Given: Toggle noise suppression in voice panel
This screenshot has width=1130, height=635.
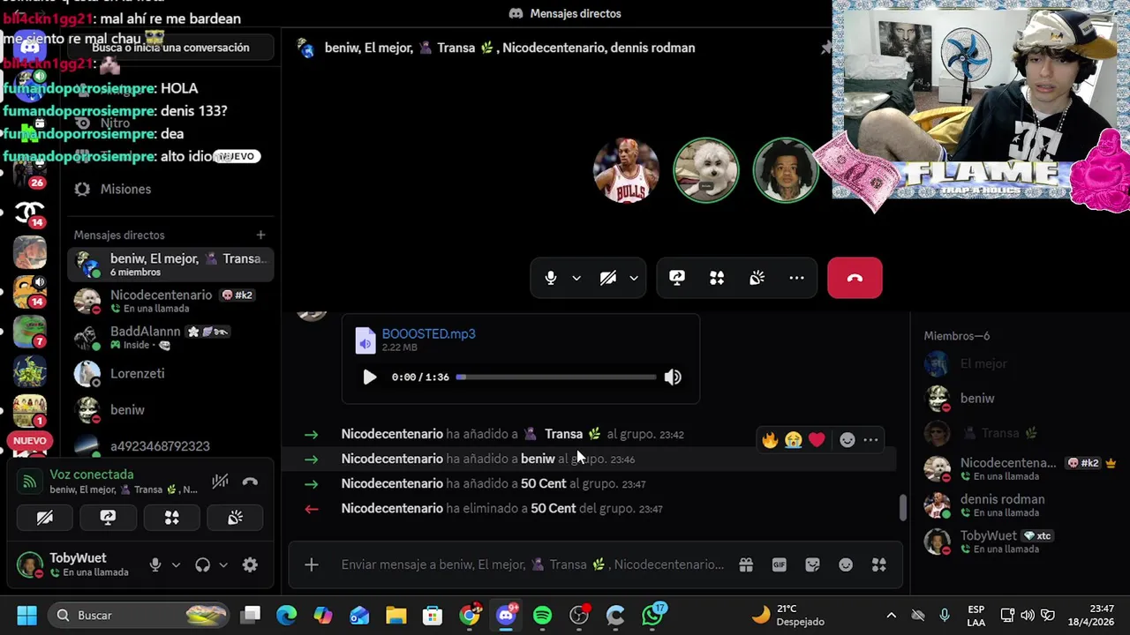Looking at the screenshot, I should pos(221,482).
